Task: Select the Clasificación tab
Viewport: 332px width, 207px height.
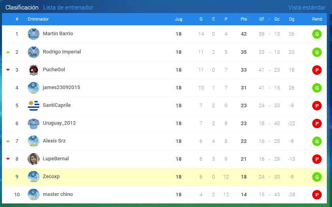Action: [x=22, y=8]
